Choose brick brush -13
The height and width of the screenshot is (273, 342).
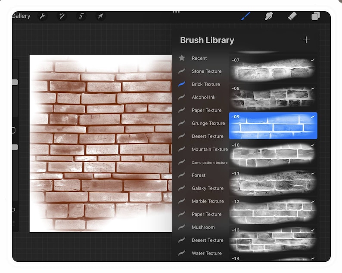[273, 239]
